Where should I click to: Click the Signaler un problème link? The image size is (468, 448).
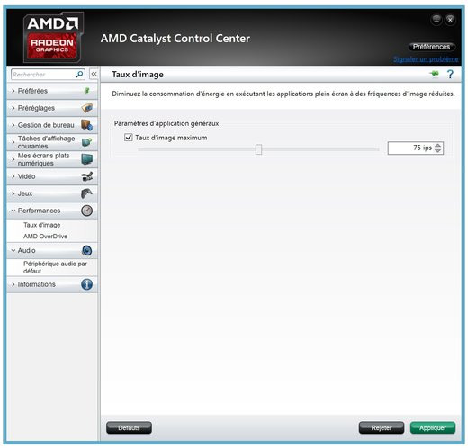426,59
